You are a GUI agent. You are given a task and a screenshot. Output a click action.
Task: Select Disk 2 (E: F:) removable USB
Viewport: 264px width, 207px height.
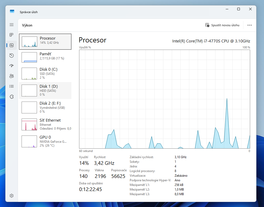click(x=45, y=107)
